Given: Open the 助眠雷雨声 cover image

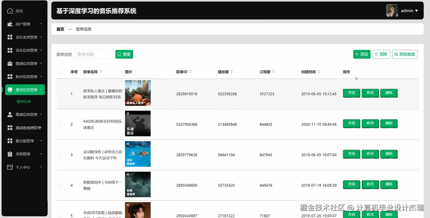Looking at the screenshot, I should point(138,184).
